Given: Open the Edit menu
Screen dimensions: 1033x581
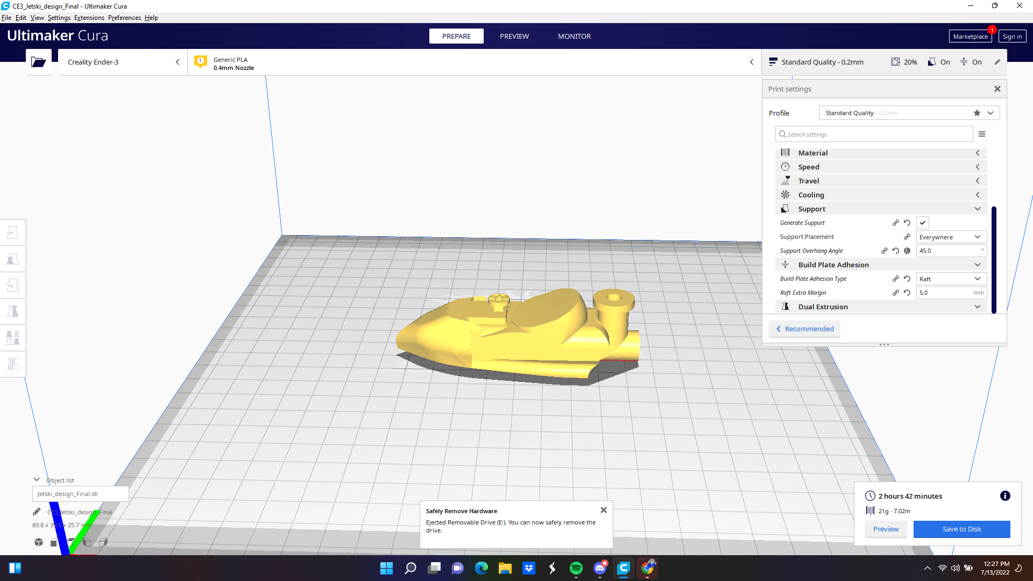Looking at the screenshot, I should (x=21, y=18).
